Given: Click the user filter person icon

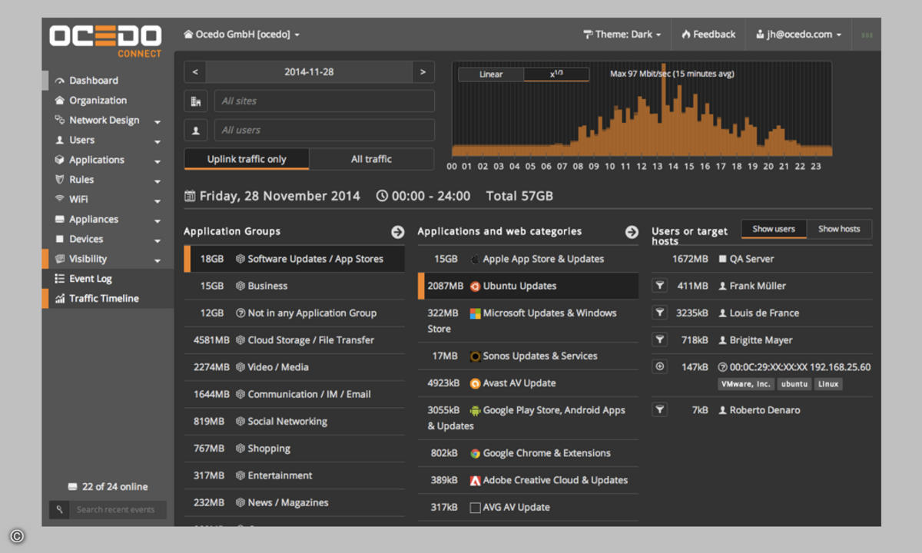Looking at the screenshot, I should click(x=195, y=130).
